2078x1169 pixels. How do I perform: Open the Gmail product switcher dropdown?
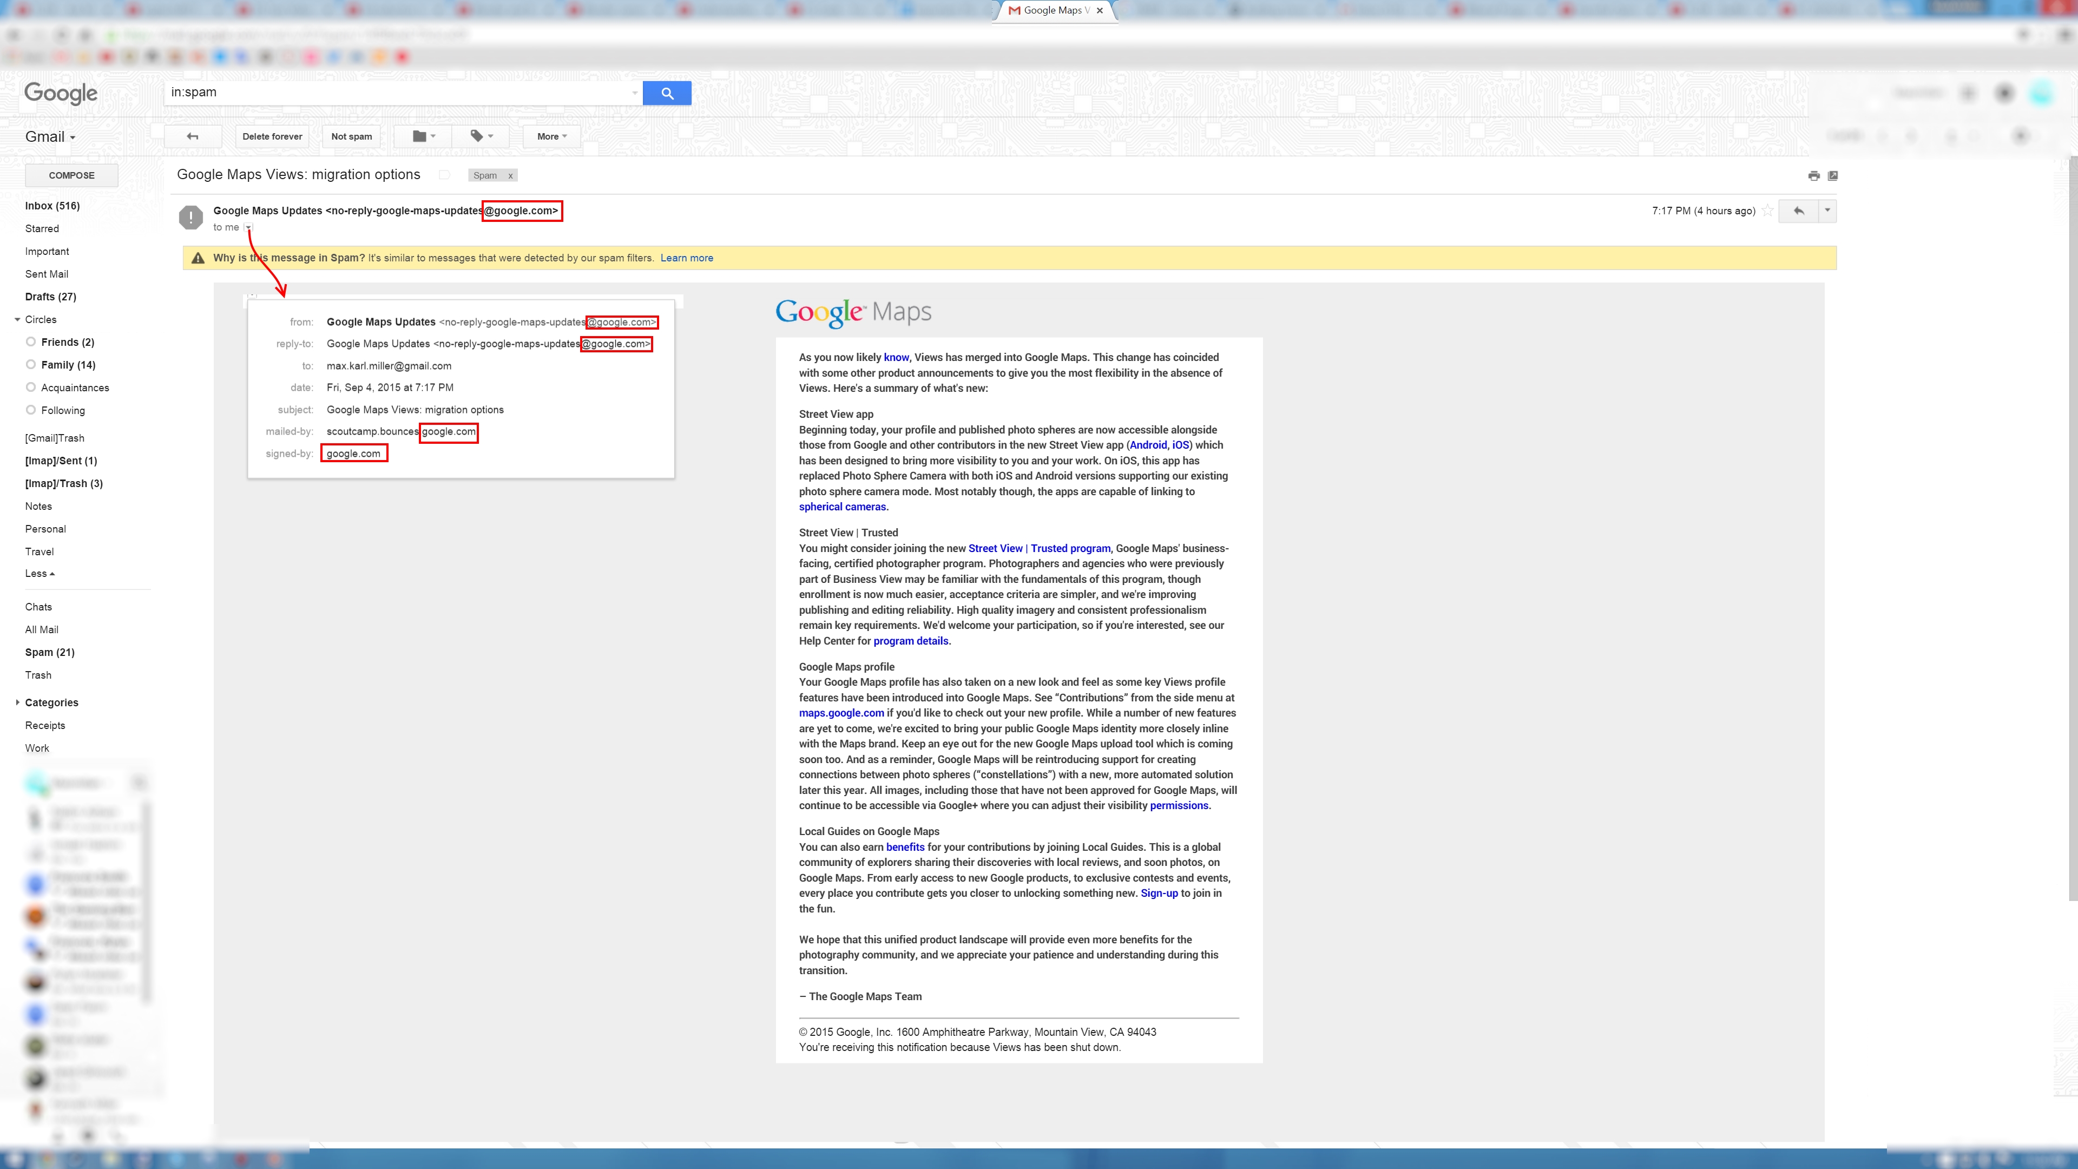50,136
